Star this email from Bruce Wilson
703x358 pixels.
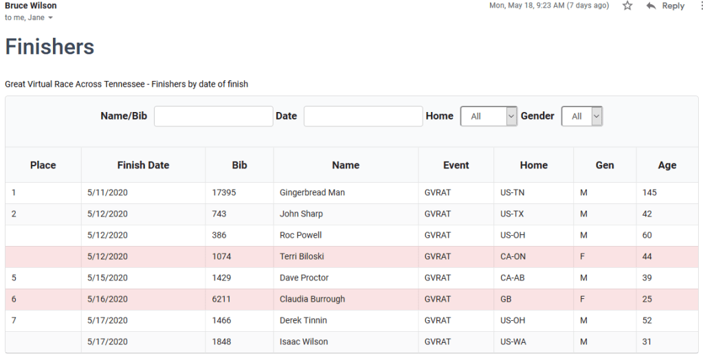tap(627, 5)
